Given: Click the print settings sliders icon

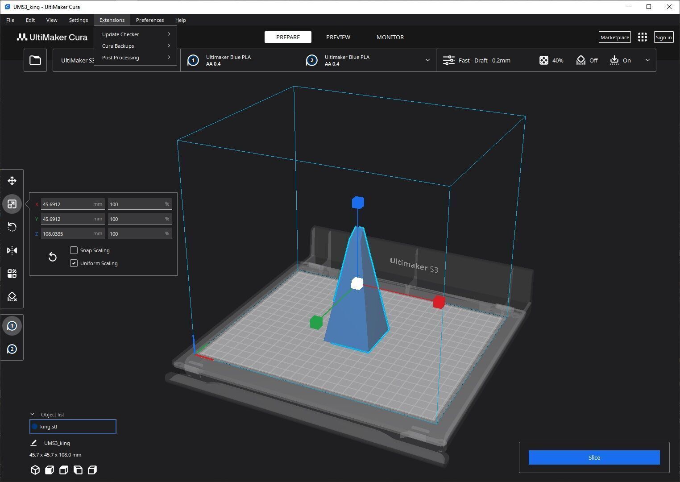Looking at the screenshot, I should 448,60.
